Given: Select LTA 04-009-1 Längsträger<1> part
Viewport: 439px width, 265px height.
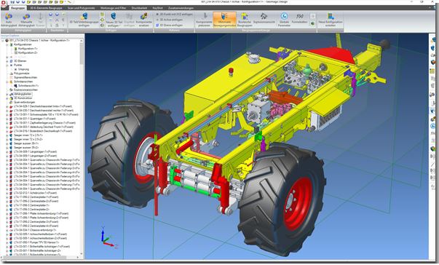Looking at the screenshot, I should tap(35, 152).
